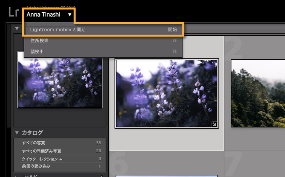This screenshot has width=285, height=177.
Task: Click the count 20 beside すべての同期済み写真
Action: coord(99,151)
